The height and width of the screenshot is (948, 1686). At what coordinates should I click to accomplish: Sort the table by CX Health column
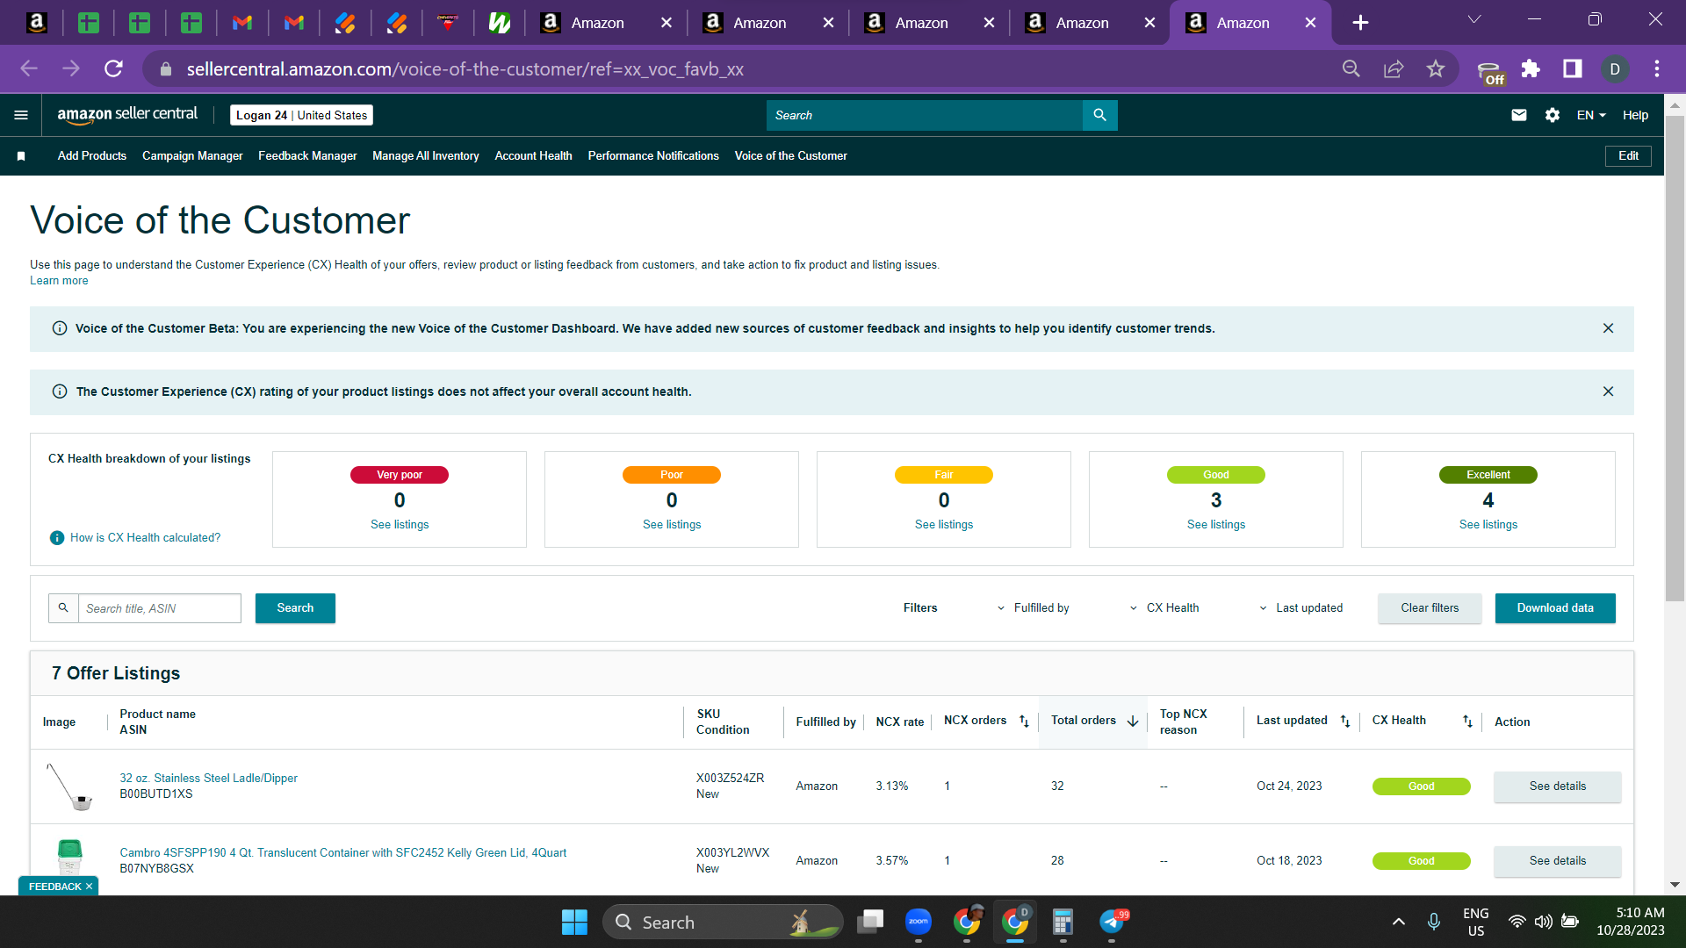coord(1467,722)
